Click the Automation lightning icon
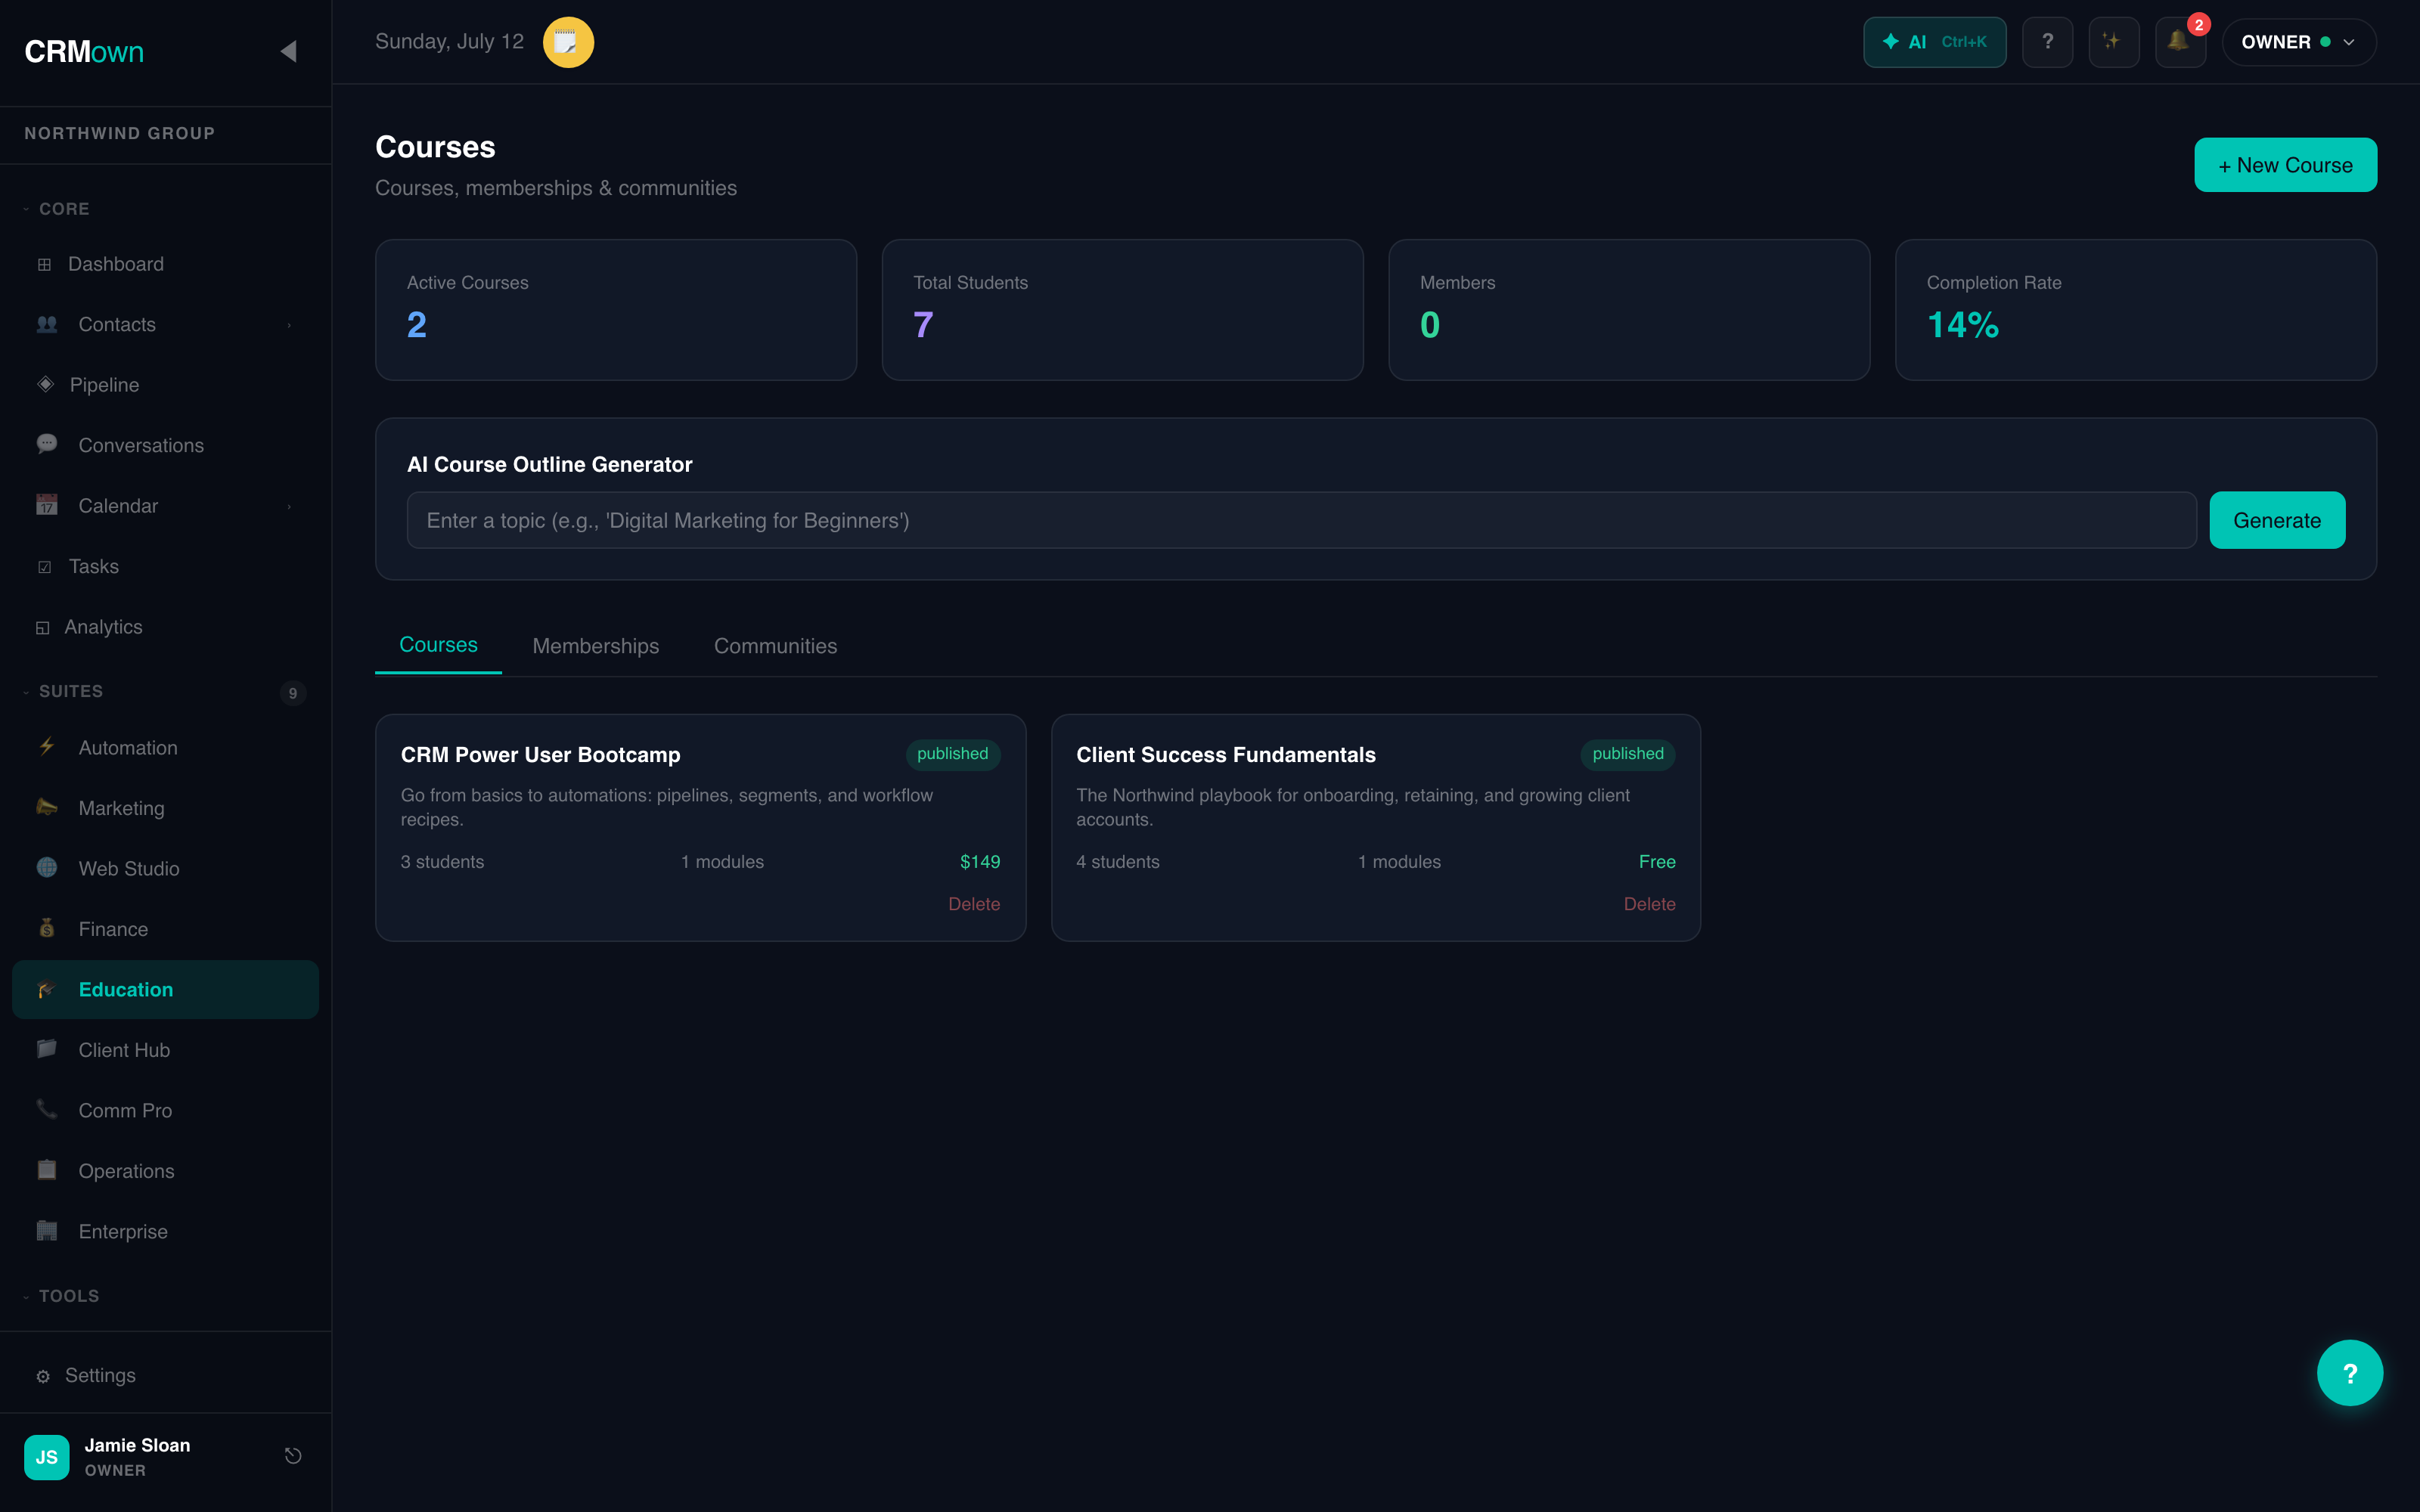This screenshot has height=1512, width=2420. 47,747
